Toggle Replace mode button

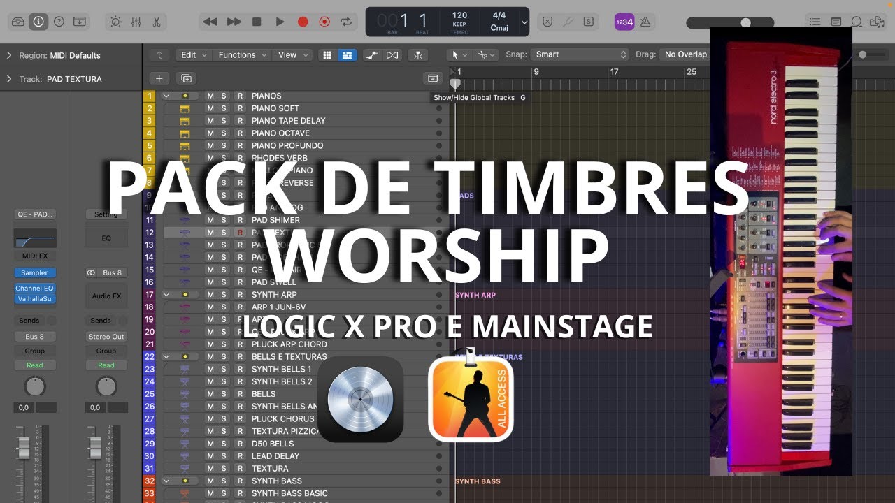point(548,22)
